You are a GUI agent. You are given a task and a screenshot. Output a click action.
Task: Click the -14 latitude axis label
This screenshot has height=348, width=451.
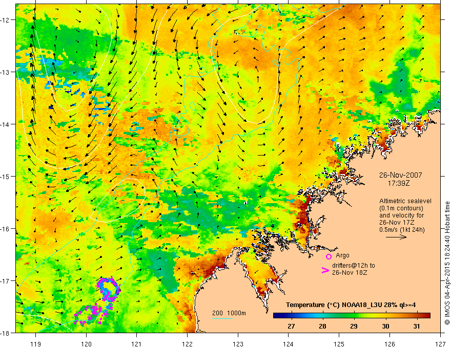click(5, 124)
